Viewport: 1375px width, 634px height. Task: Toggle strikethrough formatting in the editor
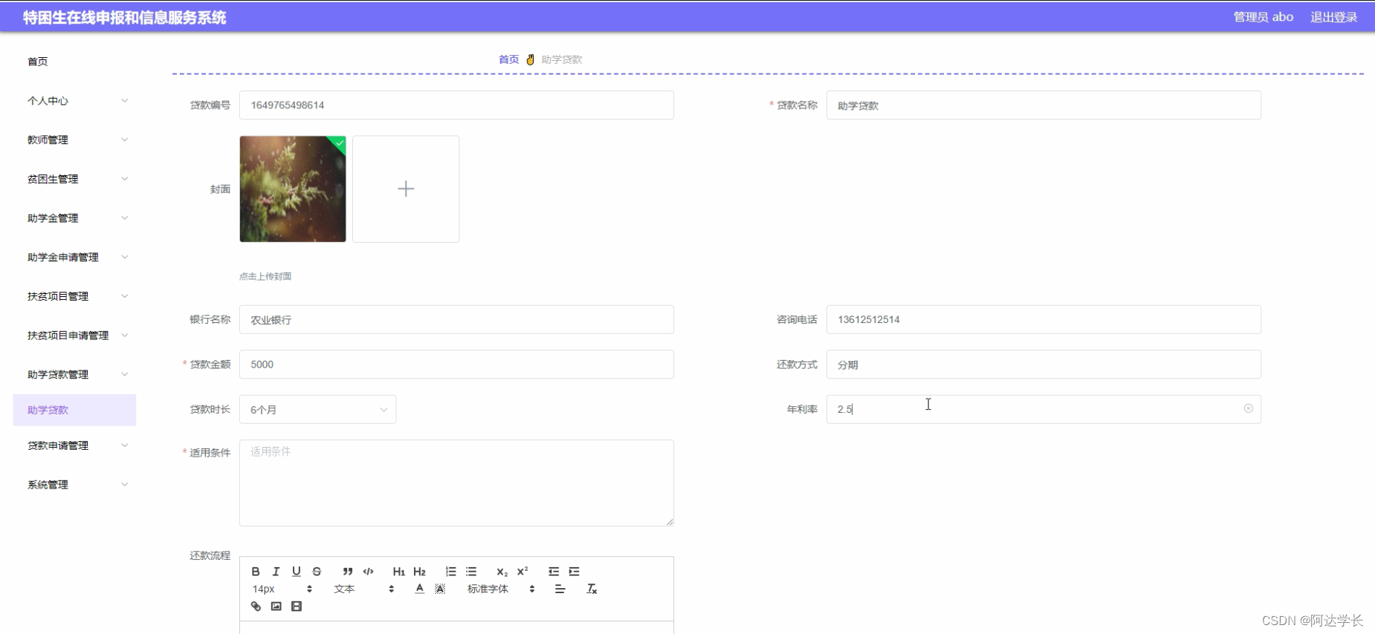click(x=317, y=572)
